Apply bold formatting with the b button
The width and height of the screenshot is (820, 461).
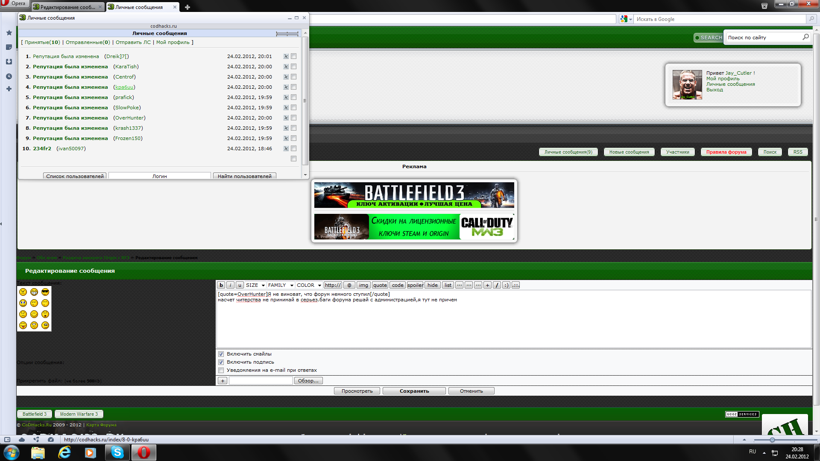(x=221, y=285)
